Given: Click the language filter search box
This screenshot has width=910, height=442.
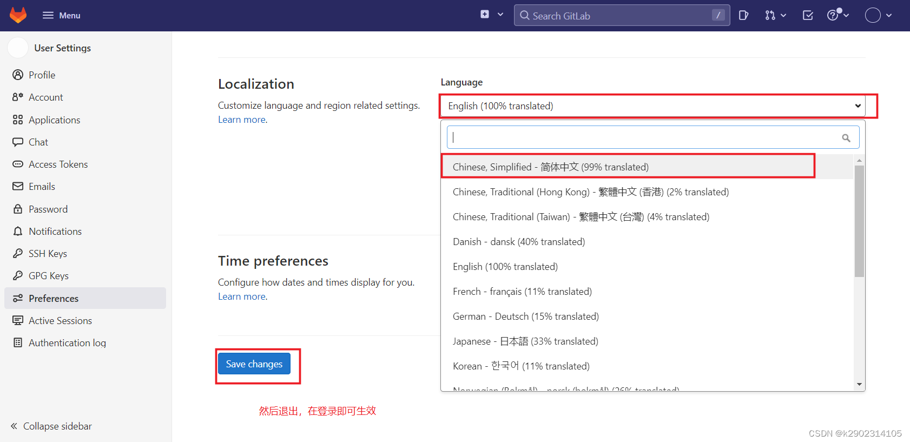Looking at the screenshot, I should pos(653,137).
